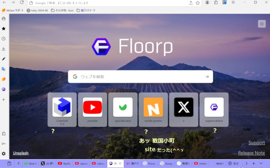Expand the list all tabs chevron

261,164
